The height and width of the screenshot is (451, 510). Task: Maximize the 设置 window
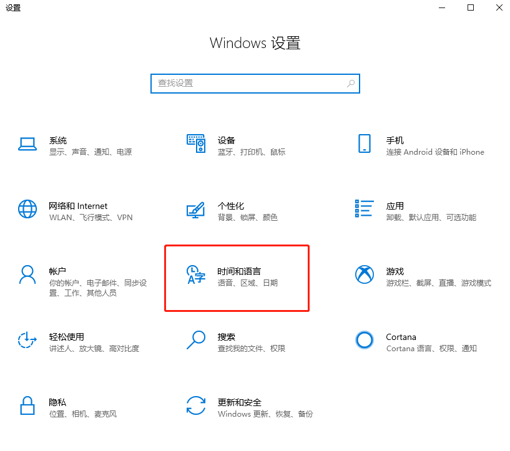(470, 7)
